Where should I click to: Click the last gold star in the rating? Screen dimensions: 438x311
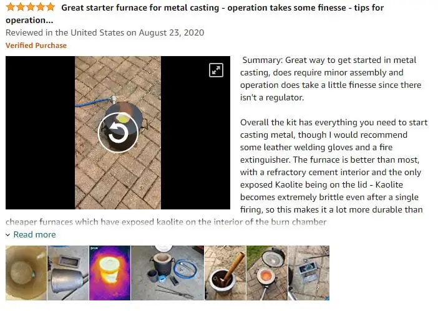pos(51,7)
